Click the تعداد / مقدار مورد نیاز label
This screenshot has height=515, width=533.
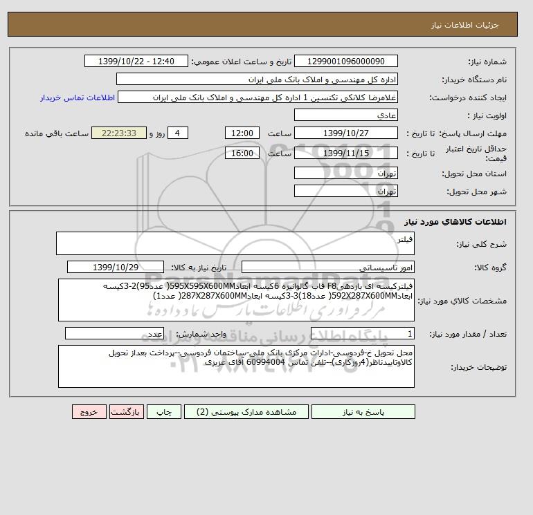(468, 334)
